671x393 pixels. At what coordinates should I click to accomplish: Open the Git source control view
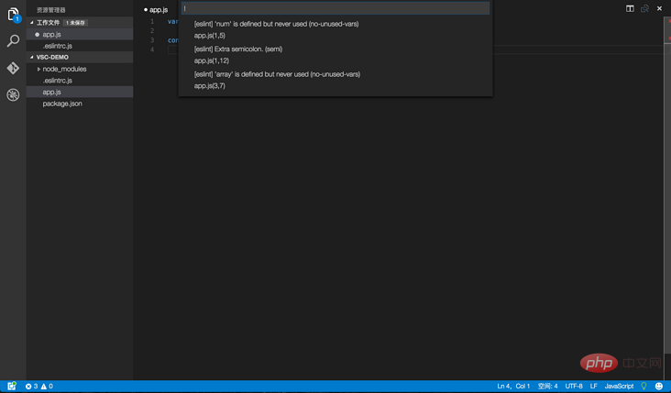pyautogui.click(x=13, y=68)
